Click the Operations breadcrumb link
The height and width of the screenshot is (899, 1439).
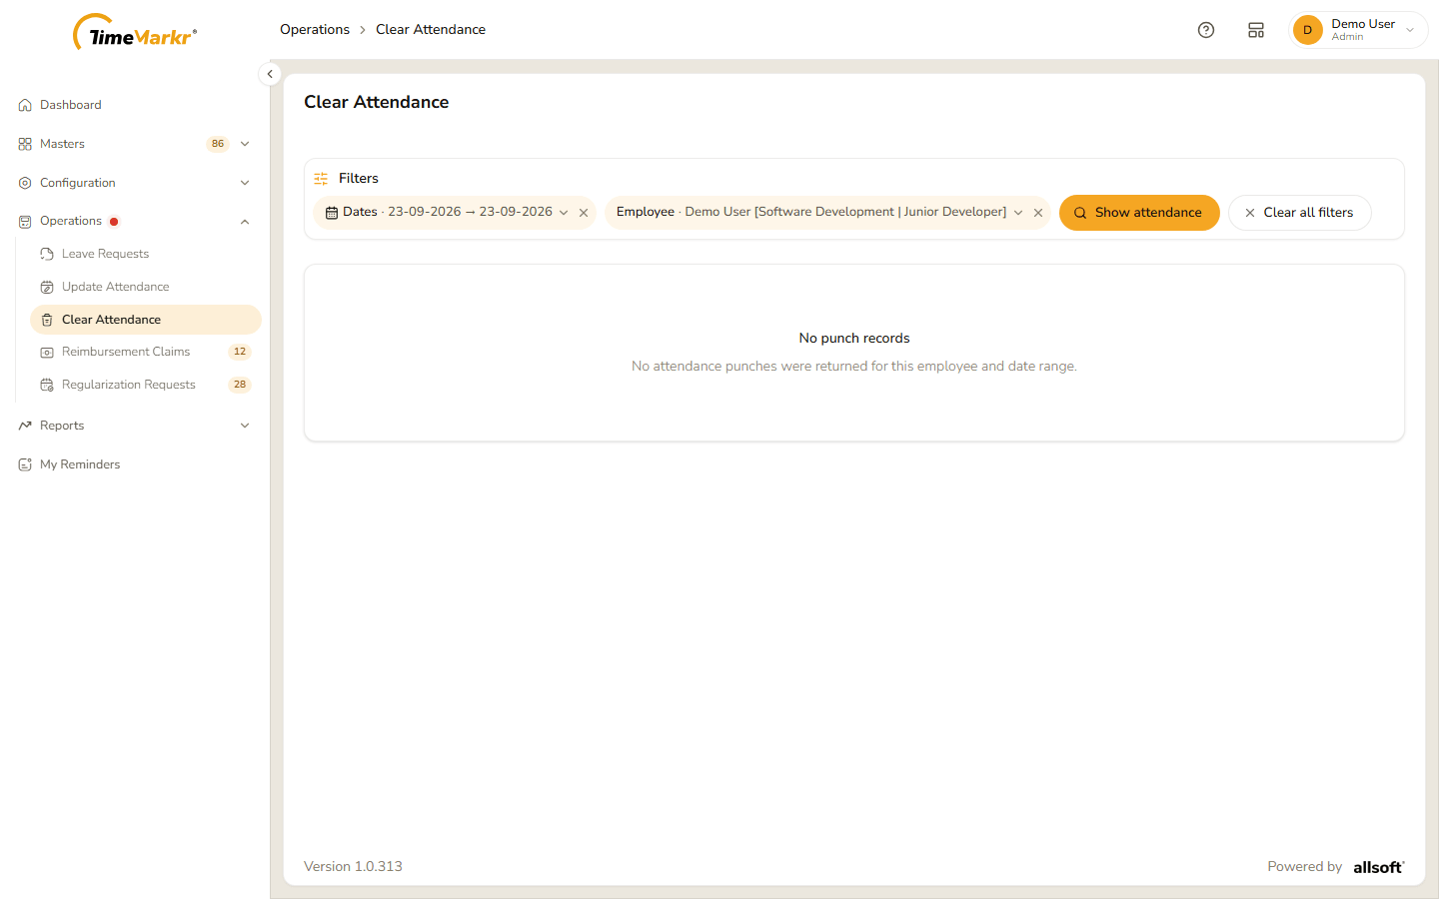pyautogui.click(x=315, y=30)
